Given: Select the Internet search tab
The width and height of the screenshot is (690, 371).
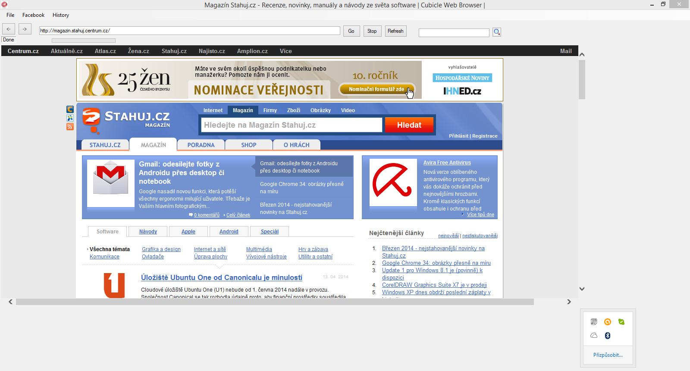Looking at the screenshot, I should (213, 110).
